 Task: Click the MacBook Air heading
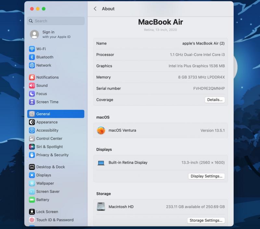(161, 22)
